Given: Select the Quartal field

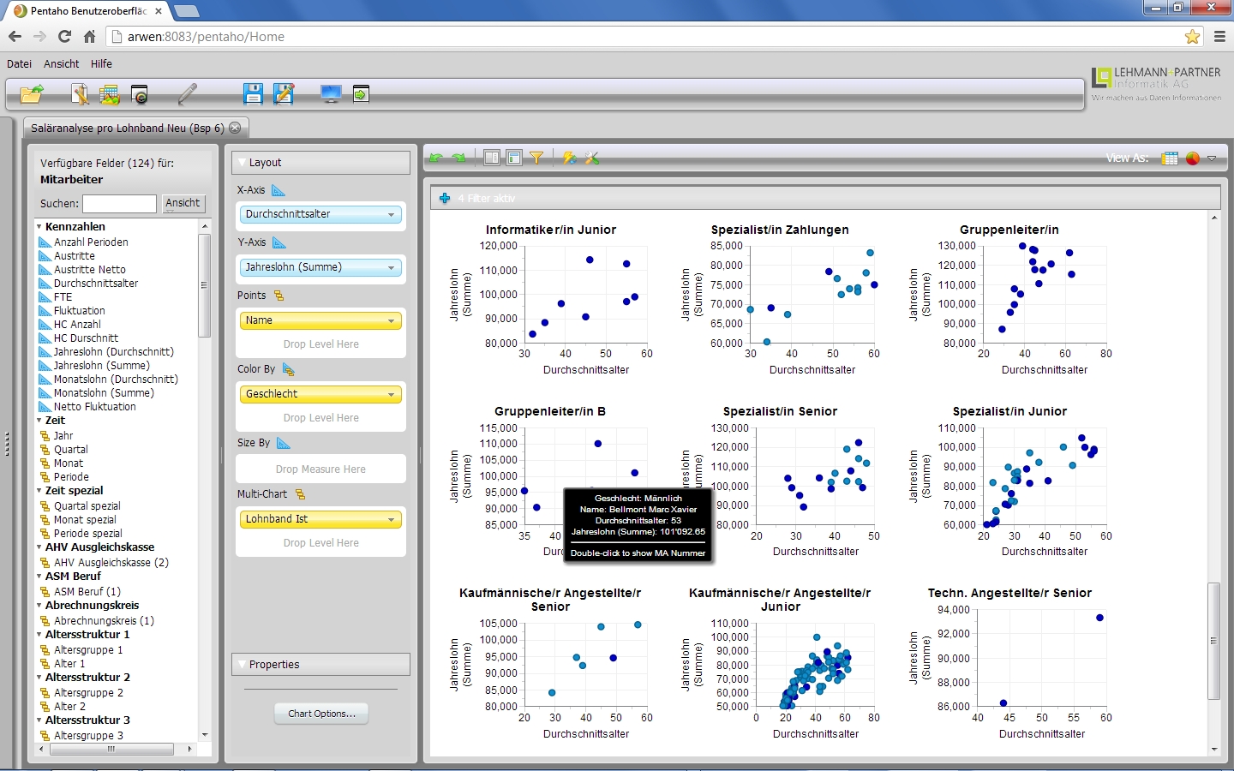Looking at the screenshot, I should click(x=70, y=450).
